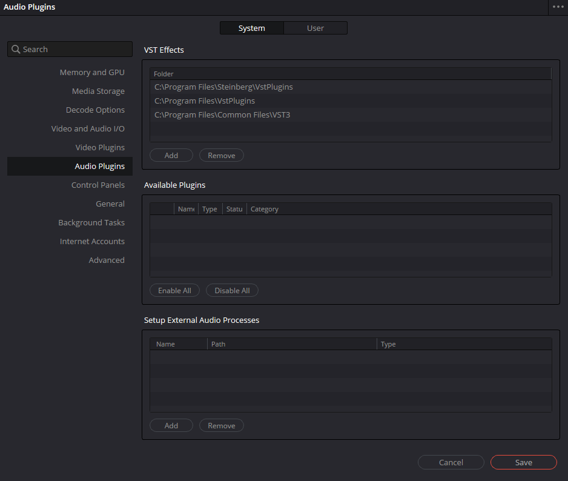Add a VST Effects folder

click(171, 156)
